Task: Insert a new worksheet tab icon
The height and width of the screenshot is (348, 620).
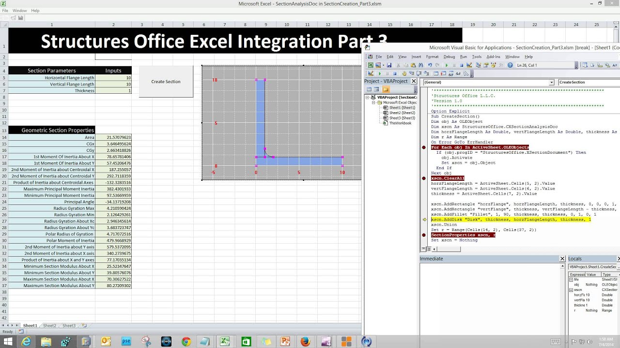Action: (84, 326)
